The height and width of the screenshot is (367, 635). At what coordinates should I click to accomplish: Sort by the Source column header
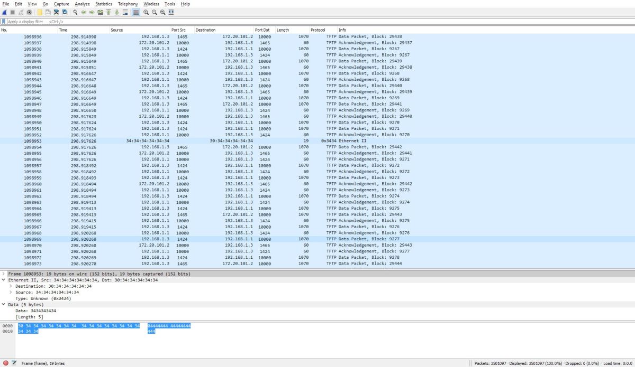140,30
